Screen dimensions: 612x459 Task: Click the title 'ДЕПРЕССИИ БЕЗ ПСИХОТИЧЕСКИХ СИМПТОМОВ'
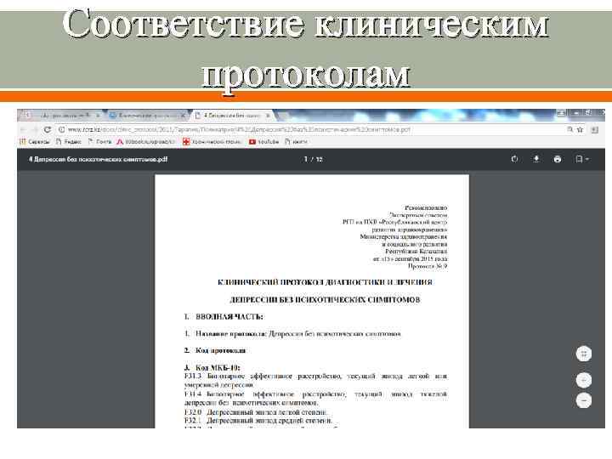coord(325,300)
